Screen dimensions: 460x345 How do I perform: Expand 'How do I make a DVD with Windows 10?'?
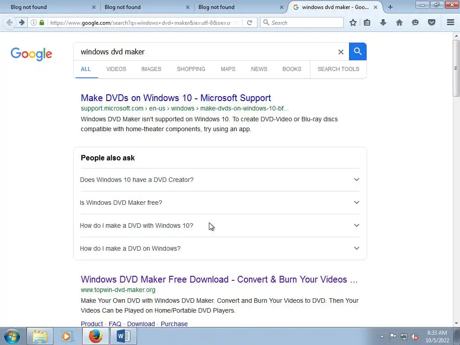[x=220, y=226]
